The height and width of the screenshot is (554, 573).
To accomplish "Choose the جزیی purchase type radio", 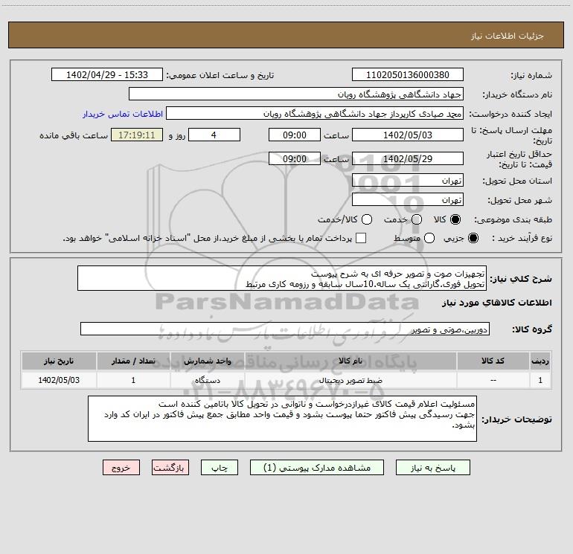I will point(473,238).
